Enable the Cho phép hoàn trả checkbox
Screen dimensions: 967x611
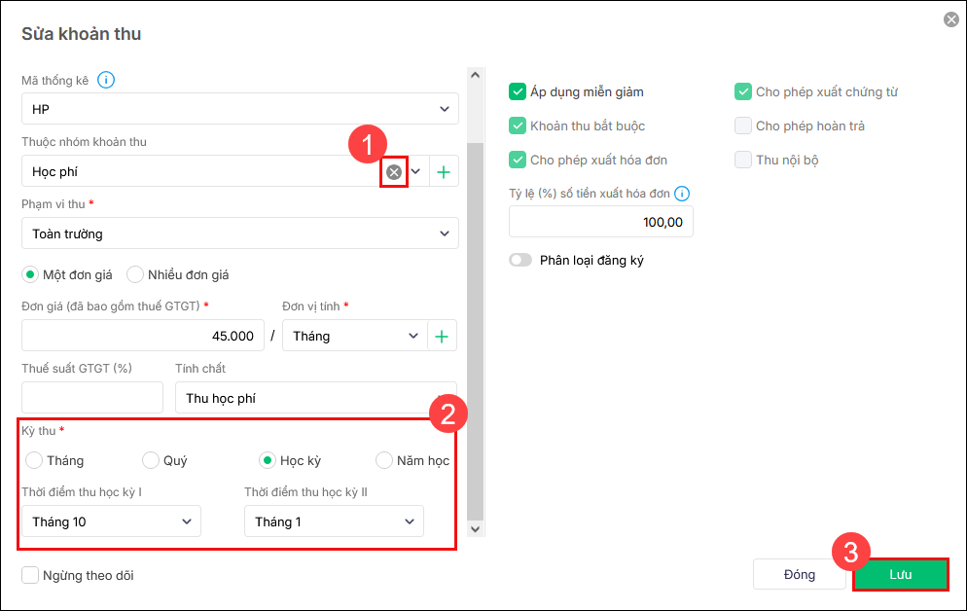743,126
